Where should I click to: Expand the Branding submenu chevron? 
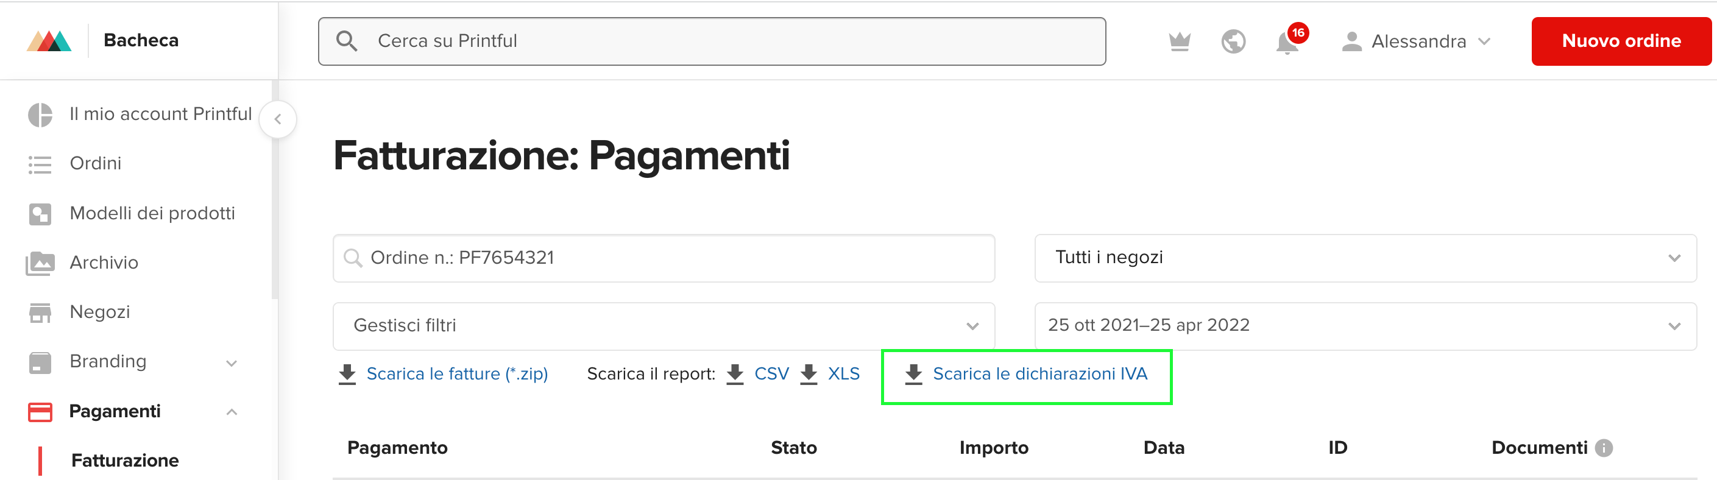[232, 362]
